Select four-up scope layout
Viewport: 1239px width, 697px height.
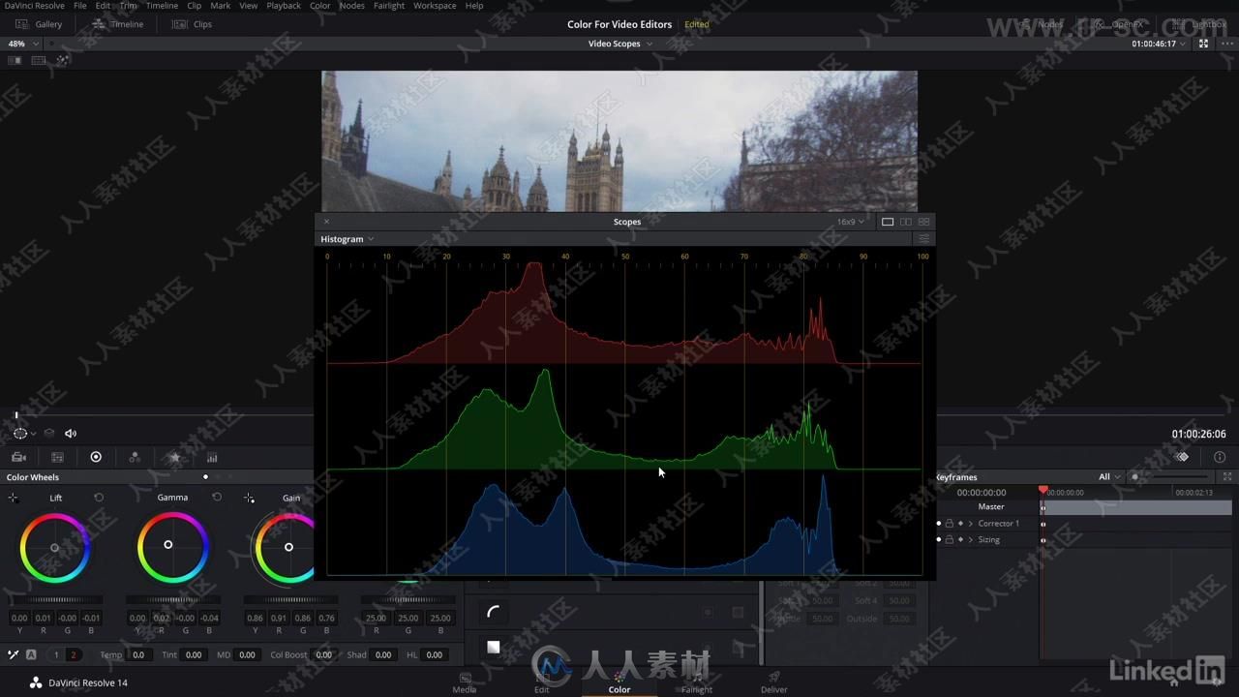[x=923, y=222]
